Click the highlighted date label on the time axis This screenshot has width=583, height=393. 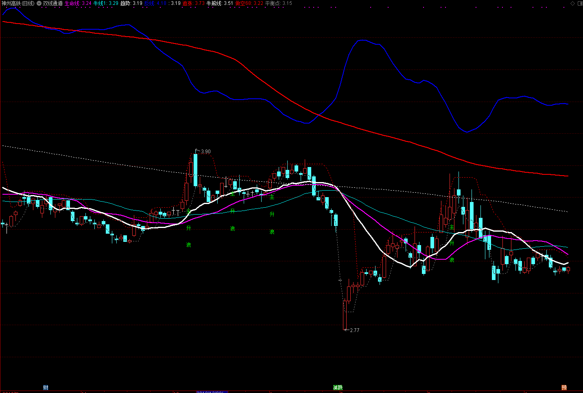(212, 392)
